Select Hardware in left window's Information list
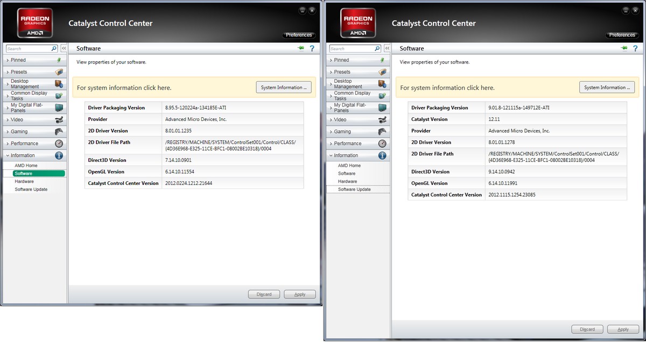The image size is (646, 342). tap(24, 181)
